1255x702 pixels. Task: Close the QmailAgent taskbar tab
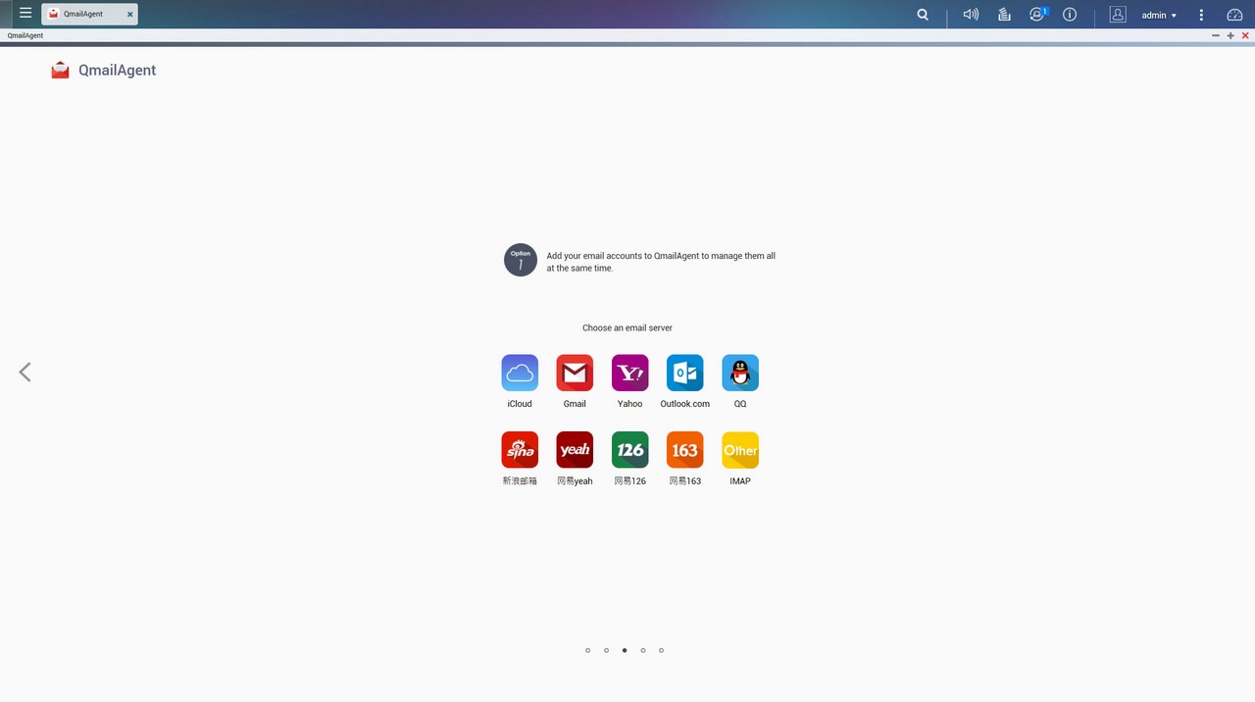click(129, 15)
